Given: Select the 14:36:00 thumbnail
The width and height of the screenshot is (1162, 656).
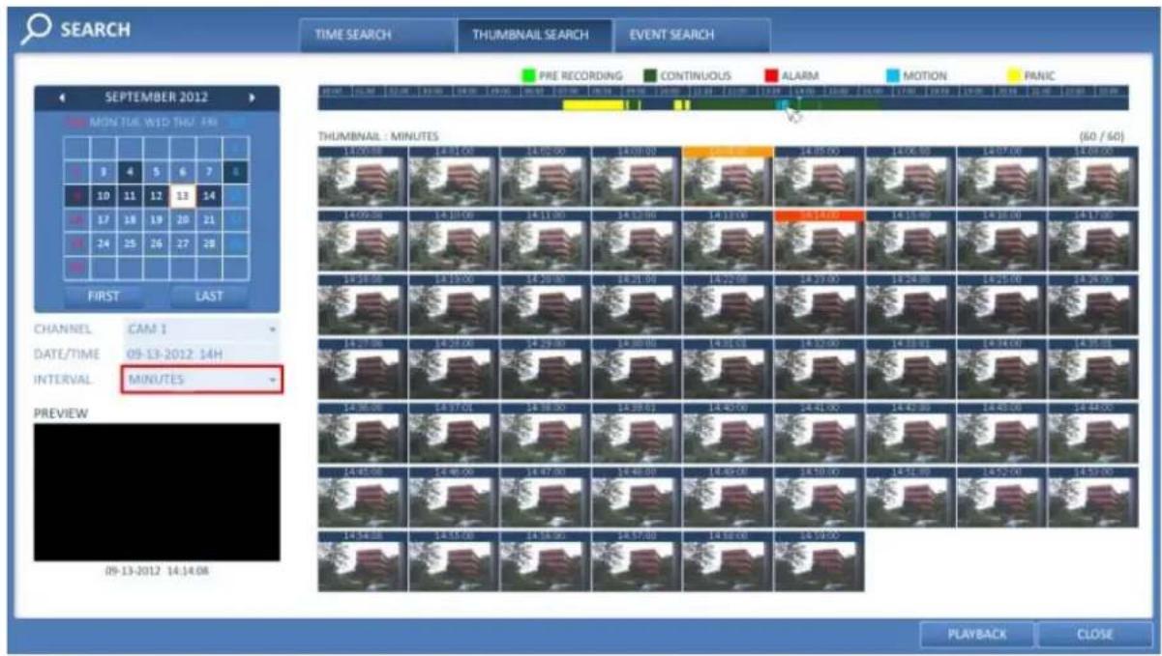Looking at the screenshot, I should [x=362, y=433].
